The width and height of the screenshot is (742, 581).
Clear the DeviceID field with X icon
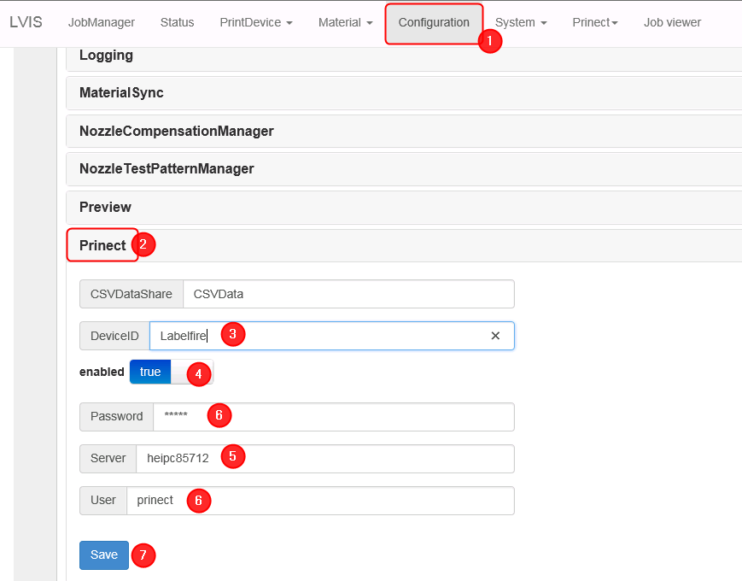click(x=495, y=336)
